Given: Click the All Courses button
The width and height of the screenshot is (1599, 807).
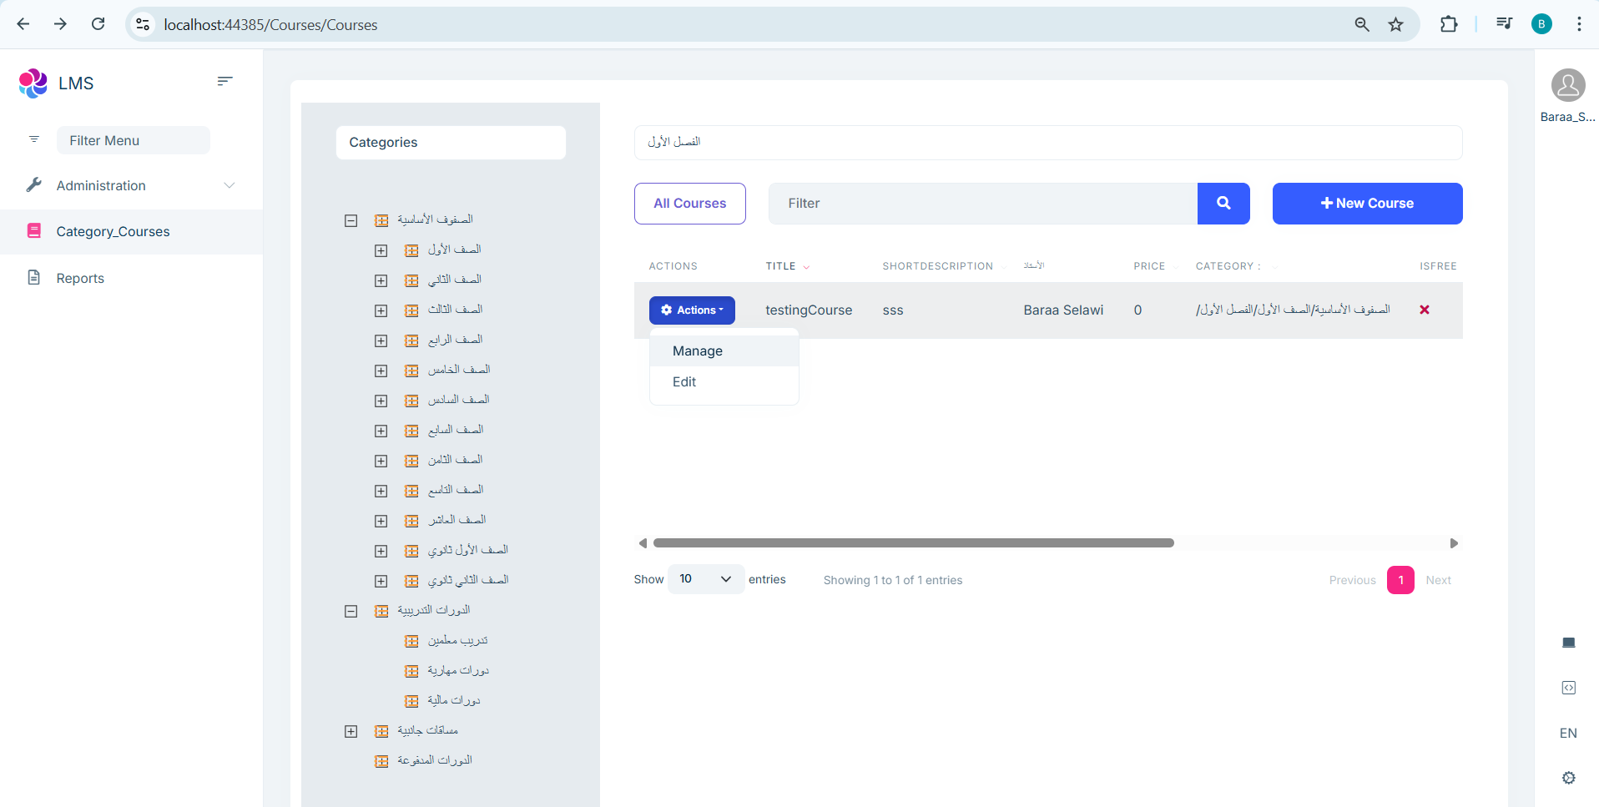Looking at the screenshot, I should 690,204.
